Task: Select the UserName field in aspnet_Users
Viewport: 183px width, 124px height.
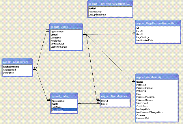Action: 56,38
